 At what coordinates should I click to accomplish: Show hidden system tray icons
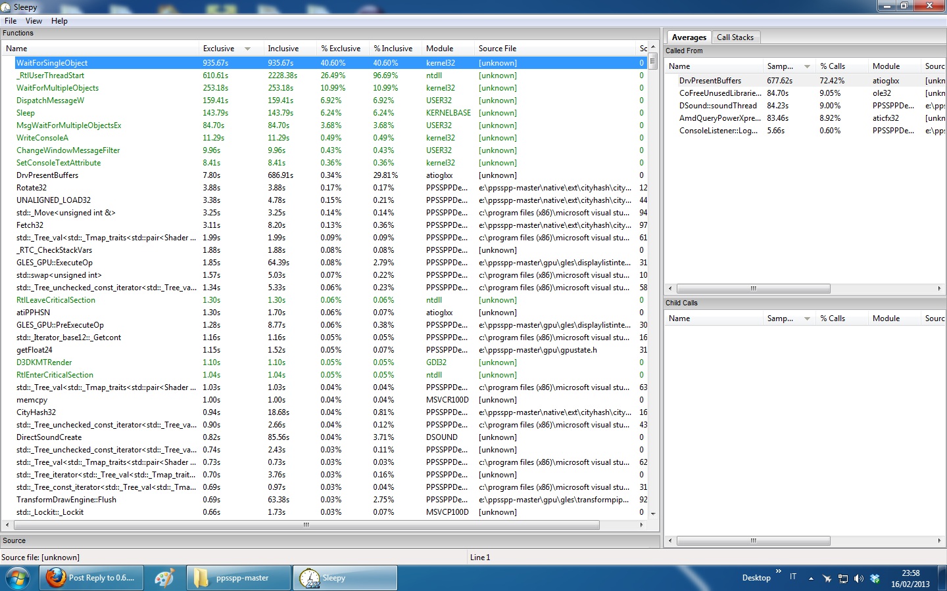click(811, 579)
